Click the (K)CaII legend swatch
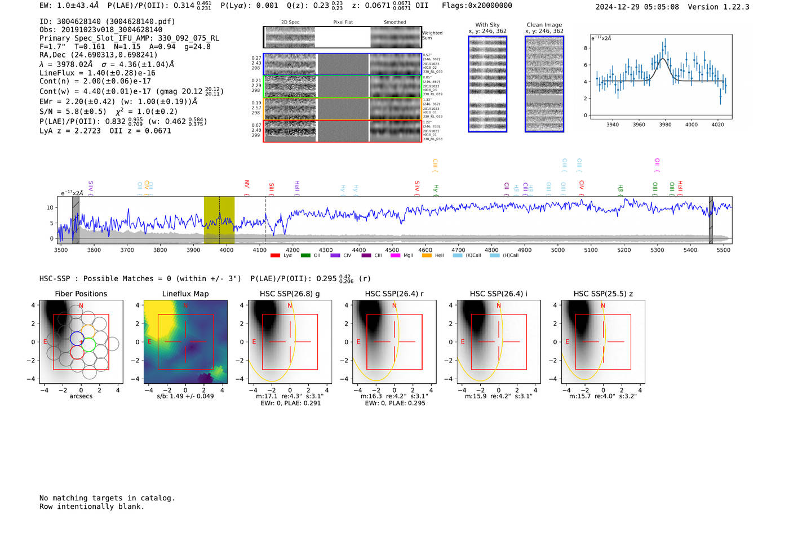The image size is (789, 537). [458, 255]
